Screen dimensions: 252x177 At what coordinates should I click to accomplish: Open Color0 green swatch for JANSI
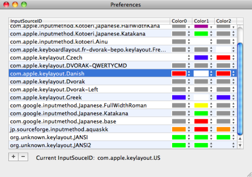(x=179, y=137)
